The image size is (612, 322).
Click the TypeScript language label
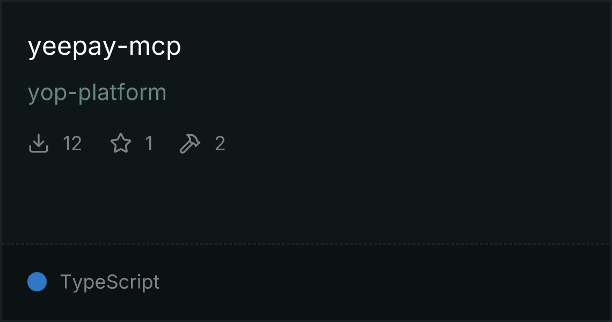[110, 282]
